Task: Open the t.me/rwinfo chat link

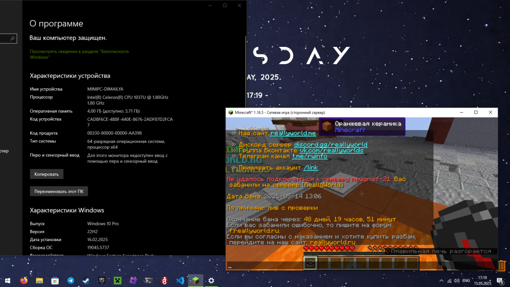Action: coord(310,156)
